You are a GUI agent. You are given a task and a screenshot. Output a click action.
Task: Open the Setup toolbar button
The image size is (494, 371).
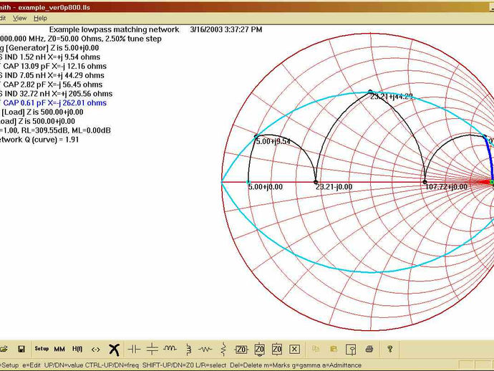pos(42,349)
